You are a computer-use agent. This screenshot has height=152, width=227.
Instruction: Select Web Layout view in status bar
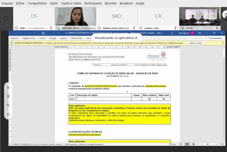[194, 144]
